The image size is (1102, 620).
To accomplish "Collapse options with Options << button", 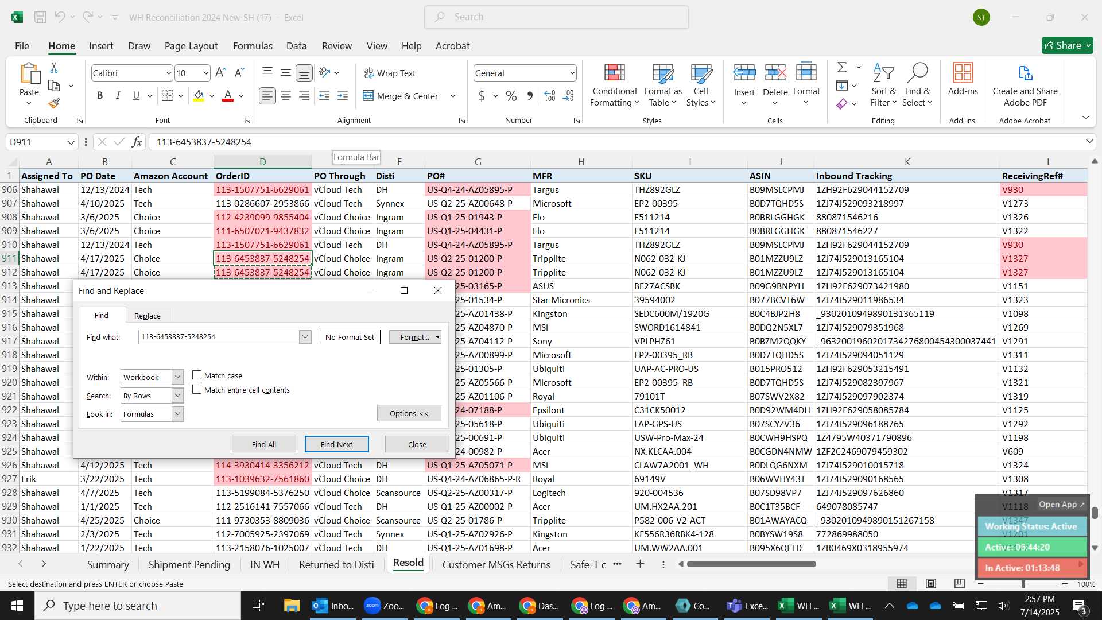I will pyautogui.click(x=409, y=413).
